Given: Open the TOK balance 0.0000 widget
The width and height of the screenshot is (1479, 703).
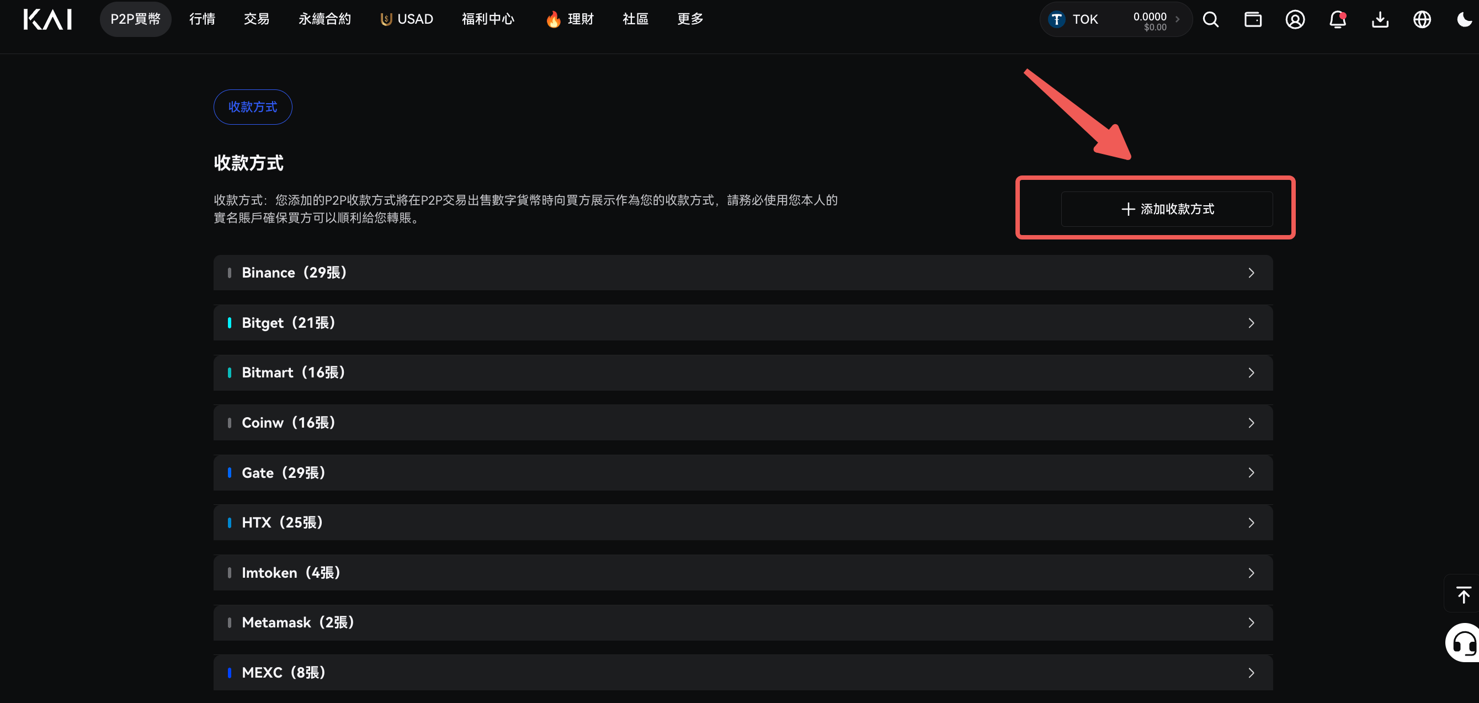Looking at the screenshot, I should click(1115, 19).
